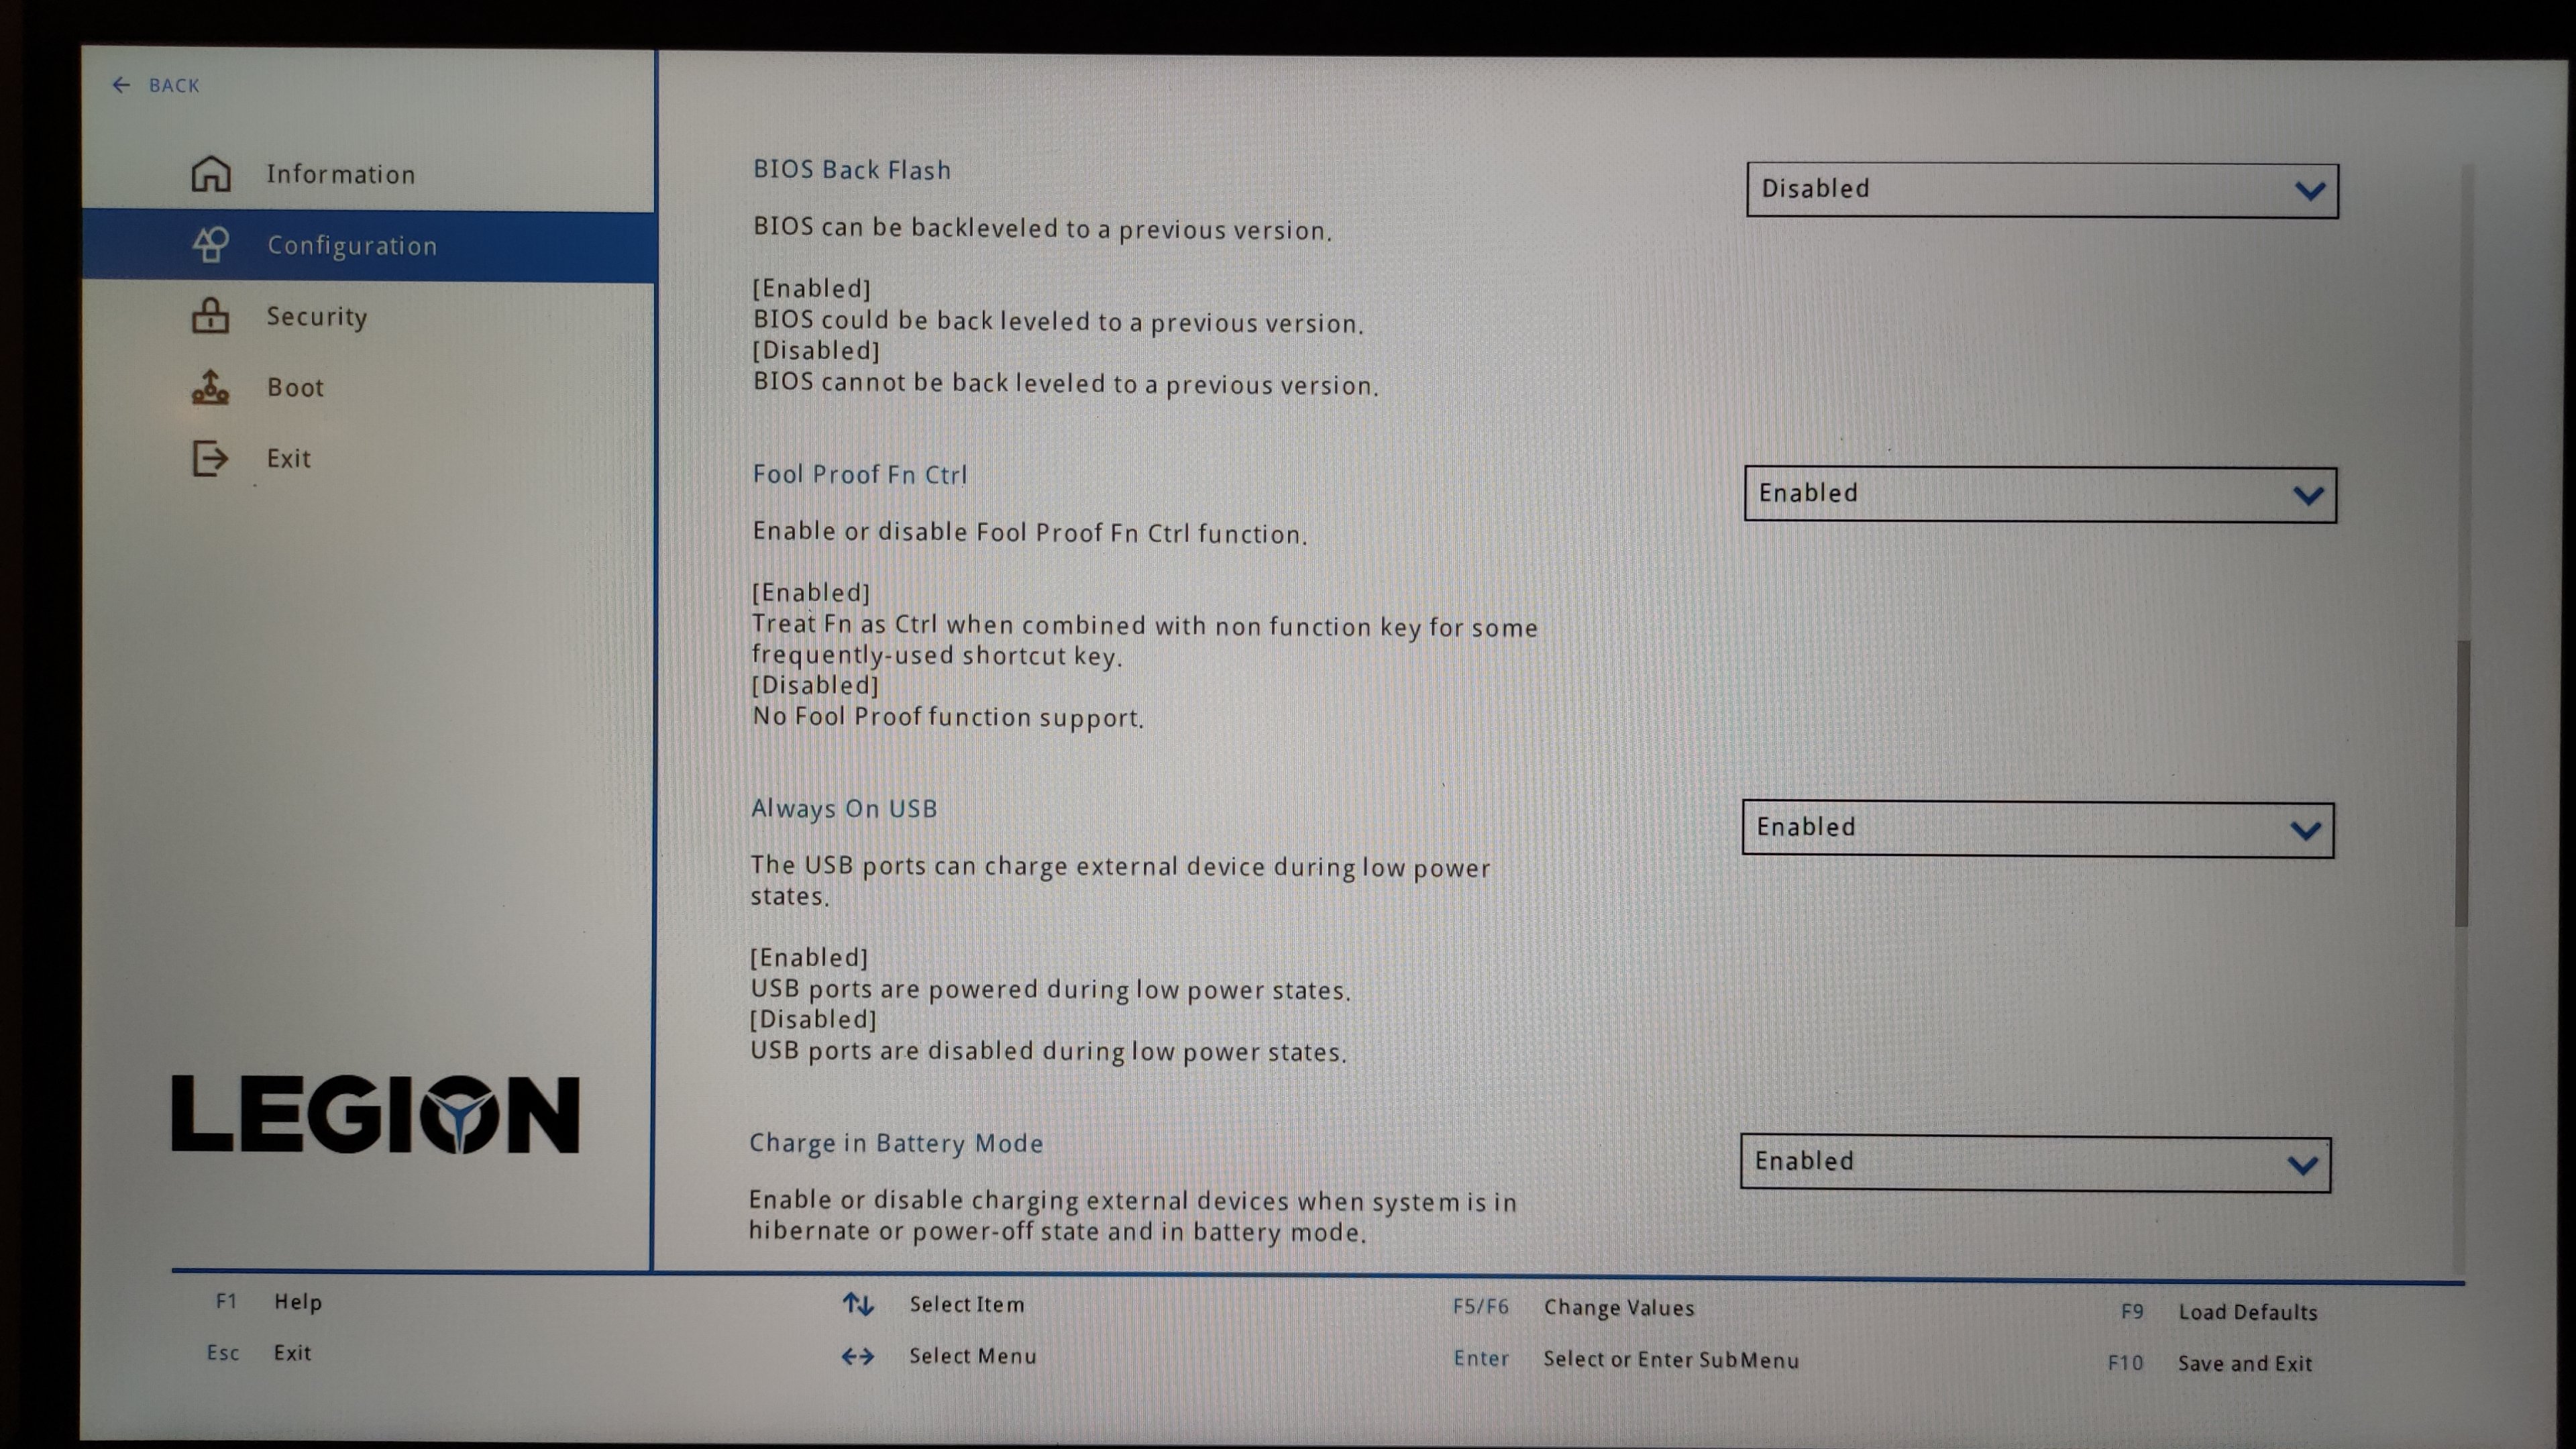
Task: Click the Configuration shapes icon
Action: tap(210, 245)
